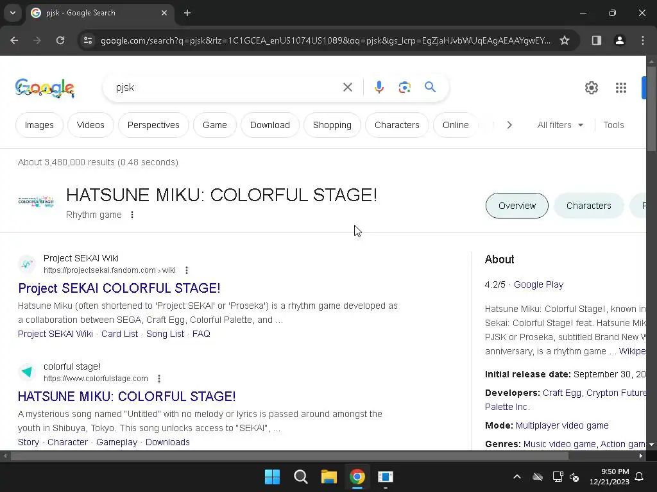The width and height of the screenshot is (657, 492).
Task: Open more options next to Rhythm game
Action: pos(132,215)
